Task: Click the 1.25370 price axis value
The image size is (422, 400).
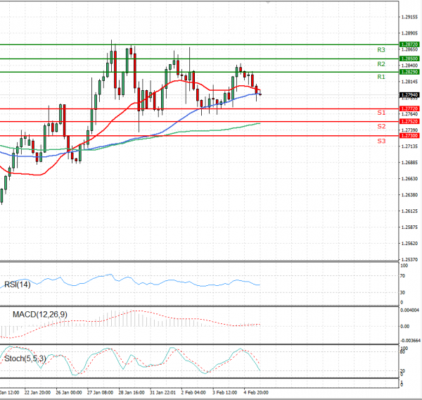Action: tap(409, 260)
